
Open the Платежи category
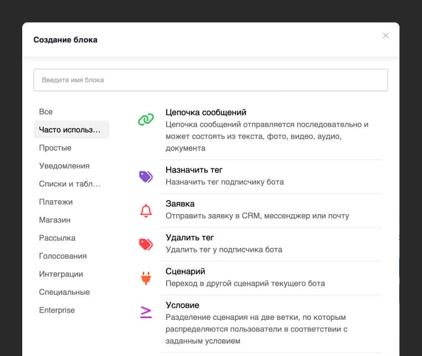coord(56,202)
